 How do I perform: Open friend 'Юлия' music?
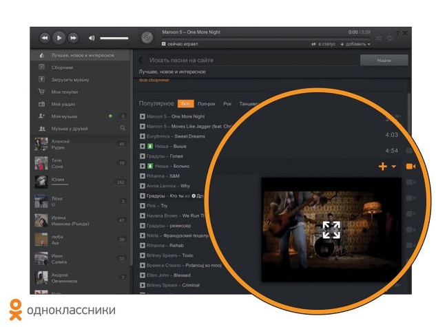point(80,182)
